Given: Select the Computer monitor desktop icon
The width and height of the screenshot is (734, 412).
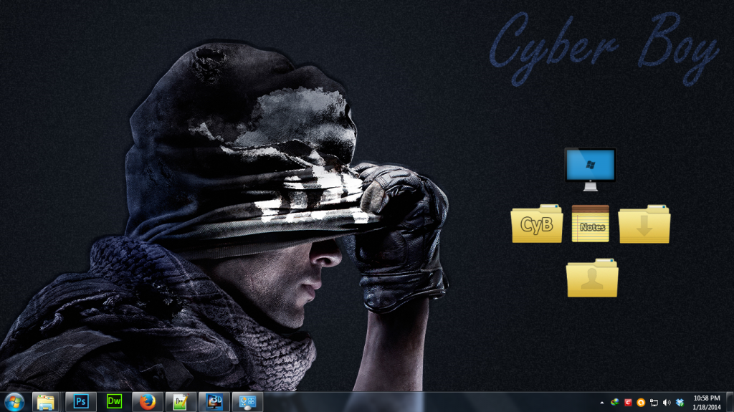Looking at the screenshot, I should pyautogui.click(x=591, y=170).
